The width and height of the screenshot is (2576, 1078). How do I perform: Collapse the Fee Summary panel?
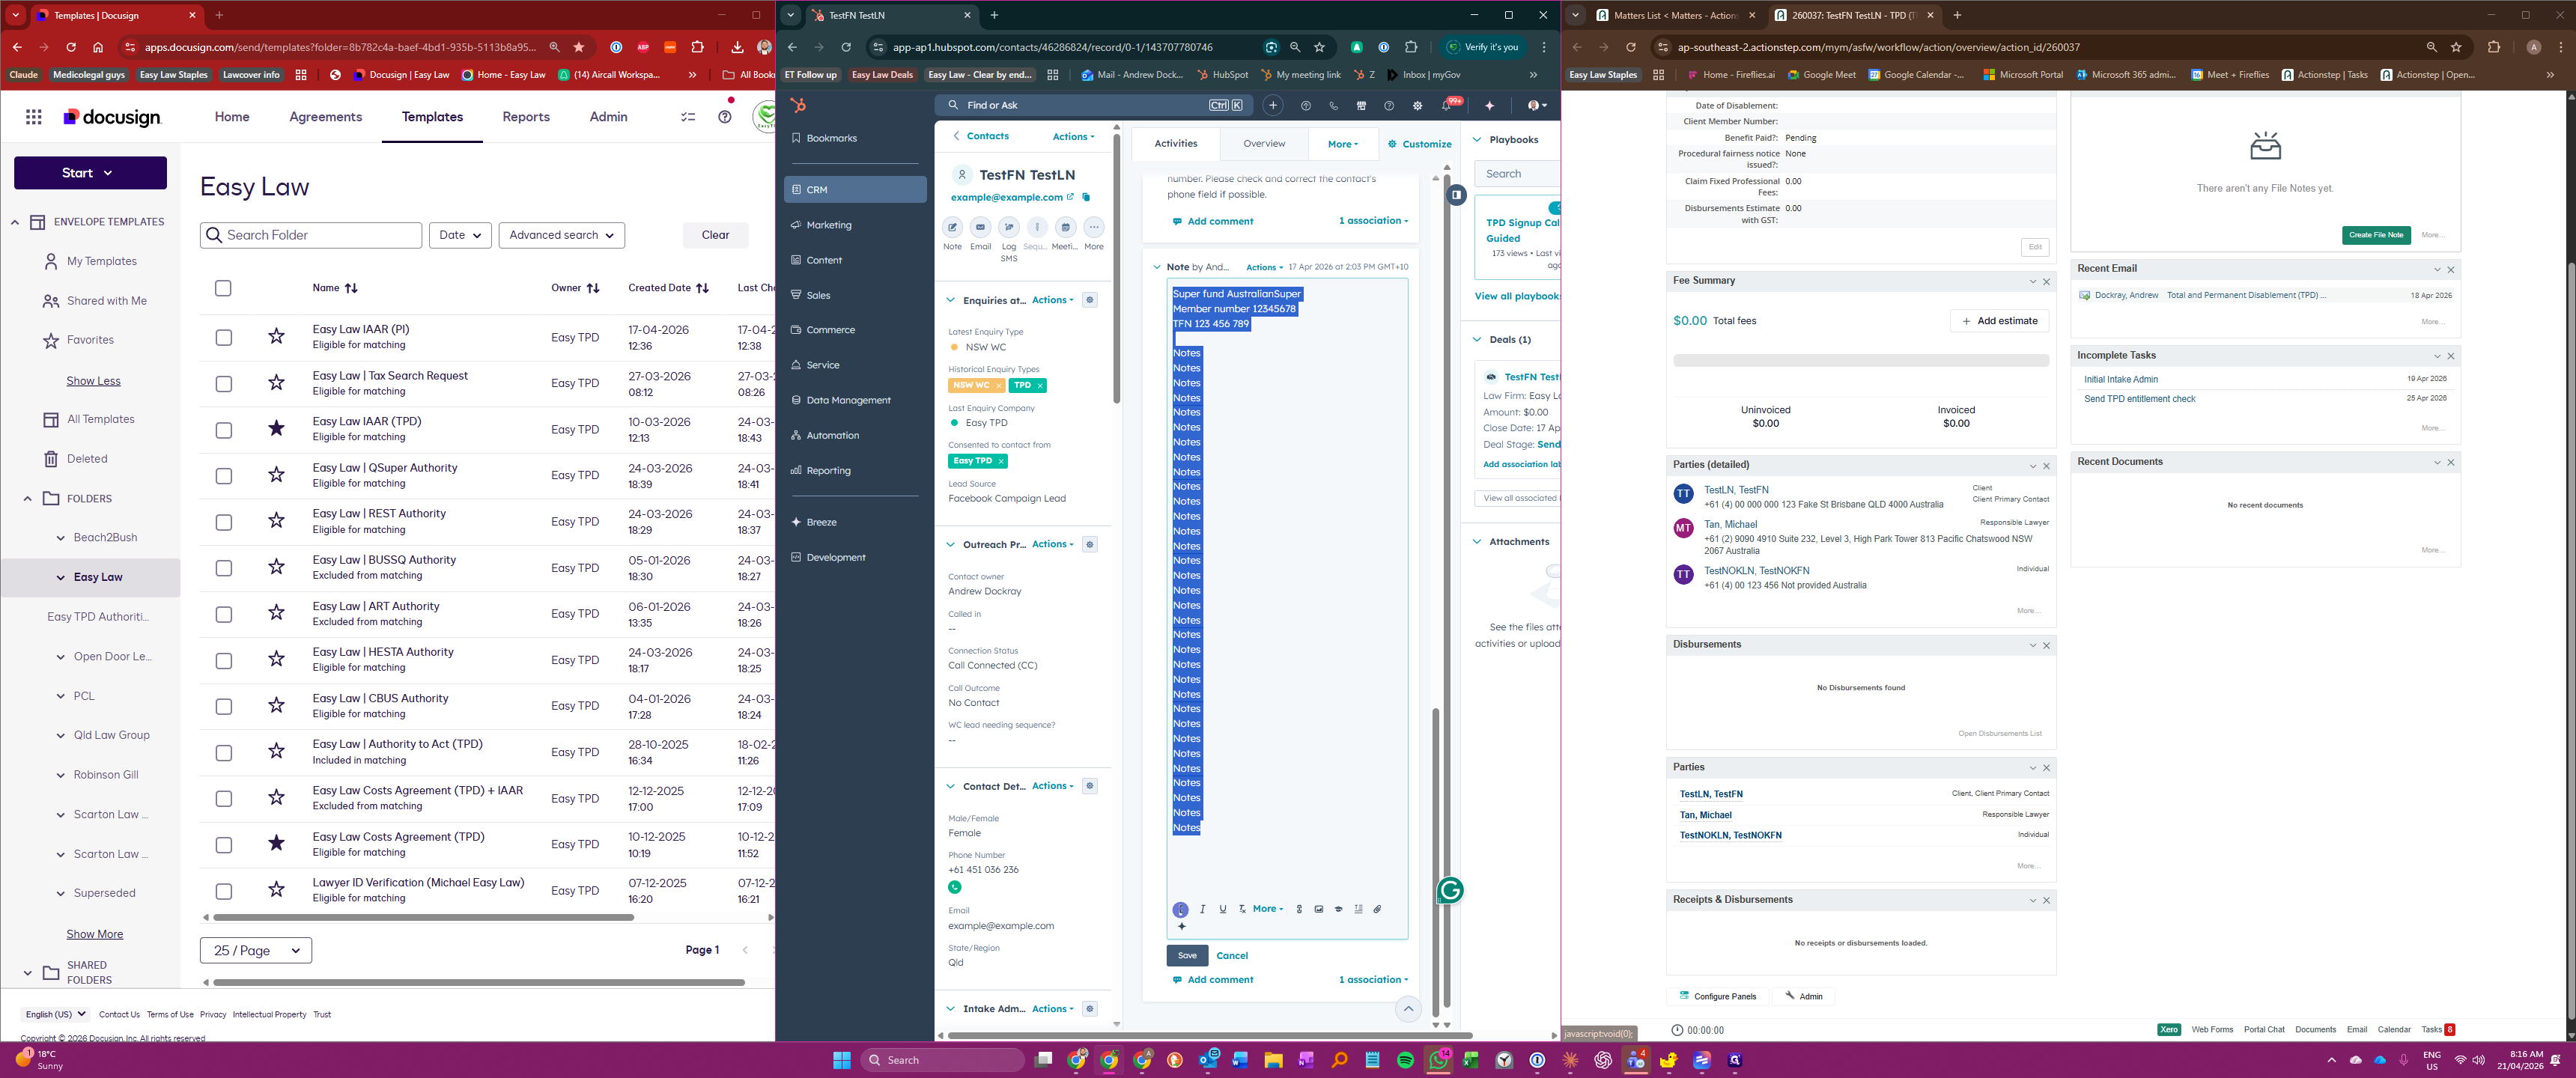(x=2032, y=282)
